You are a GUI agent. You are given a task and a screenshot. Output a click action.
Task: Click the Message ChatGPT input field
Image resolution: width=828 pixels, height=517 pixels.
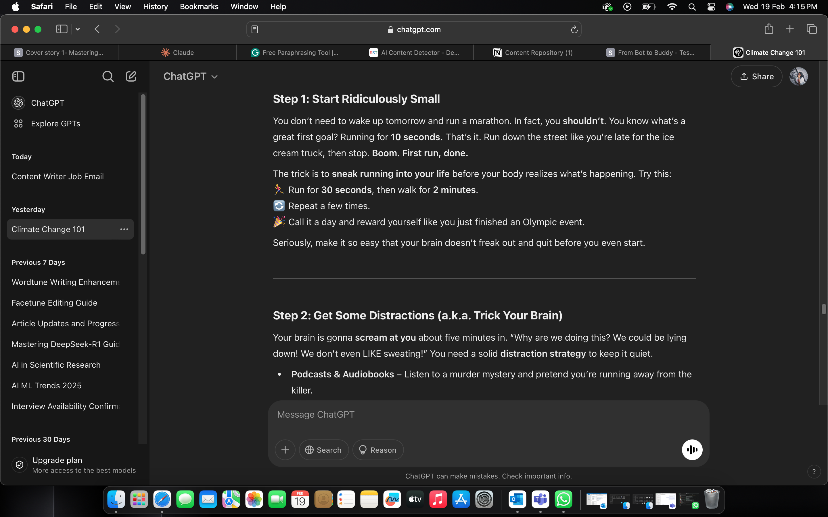point(488,415)
